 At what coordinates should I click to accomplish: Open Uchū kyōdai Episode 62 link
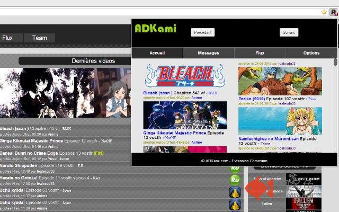coord(30,202)
